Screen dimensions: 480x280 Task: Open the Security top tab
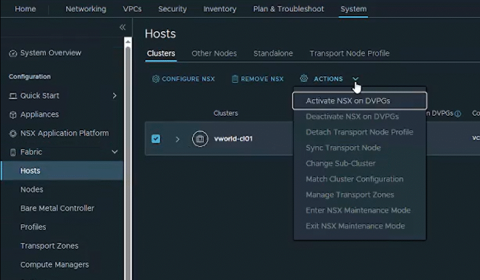click(172, 9)
